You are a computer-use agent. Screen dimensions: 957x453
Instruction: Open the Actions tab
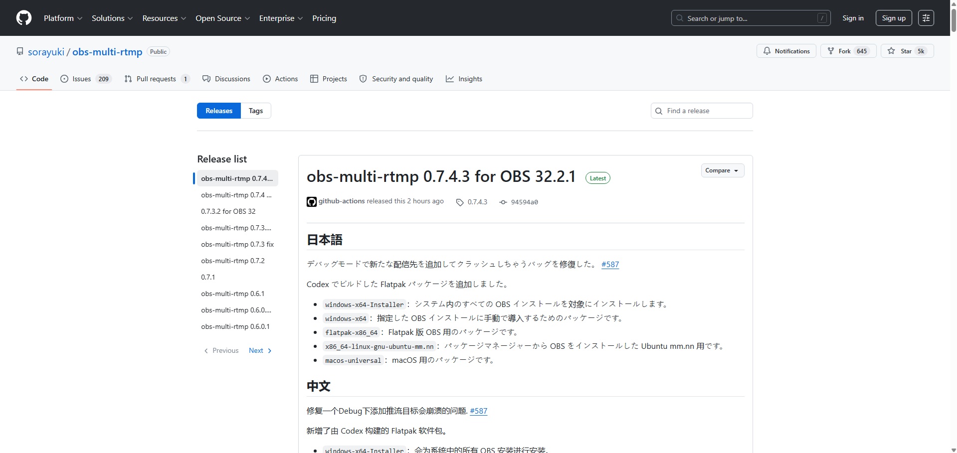[x=280, y=79]
